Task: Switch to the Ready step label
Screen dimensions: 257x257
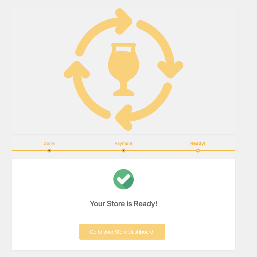Action: pos(198,143)
